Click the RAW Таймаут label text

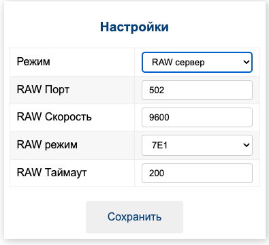[52, 172]
